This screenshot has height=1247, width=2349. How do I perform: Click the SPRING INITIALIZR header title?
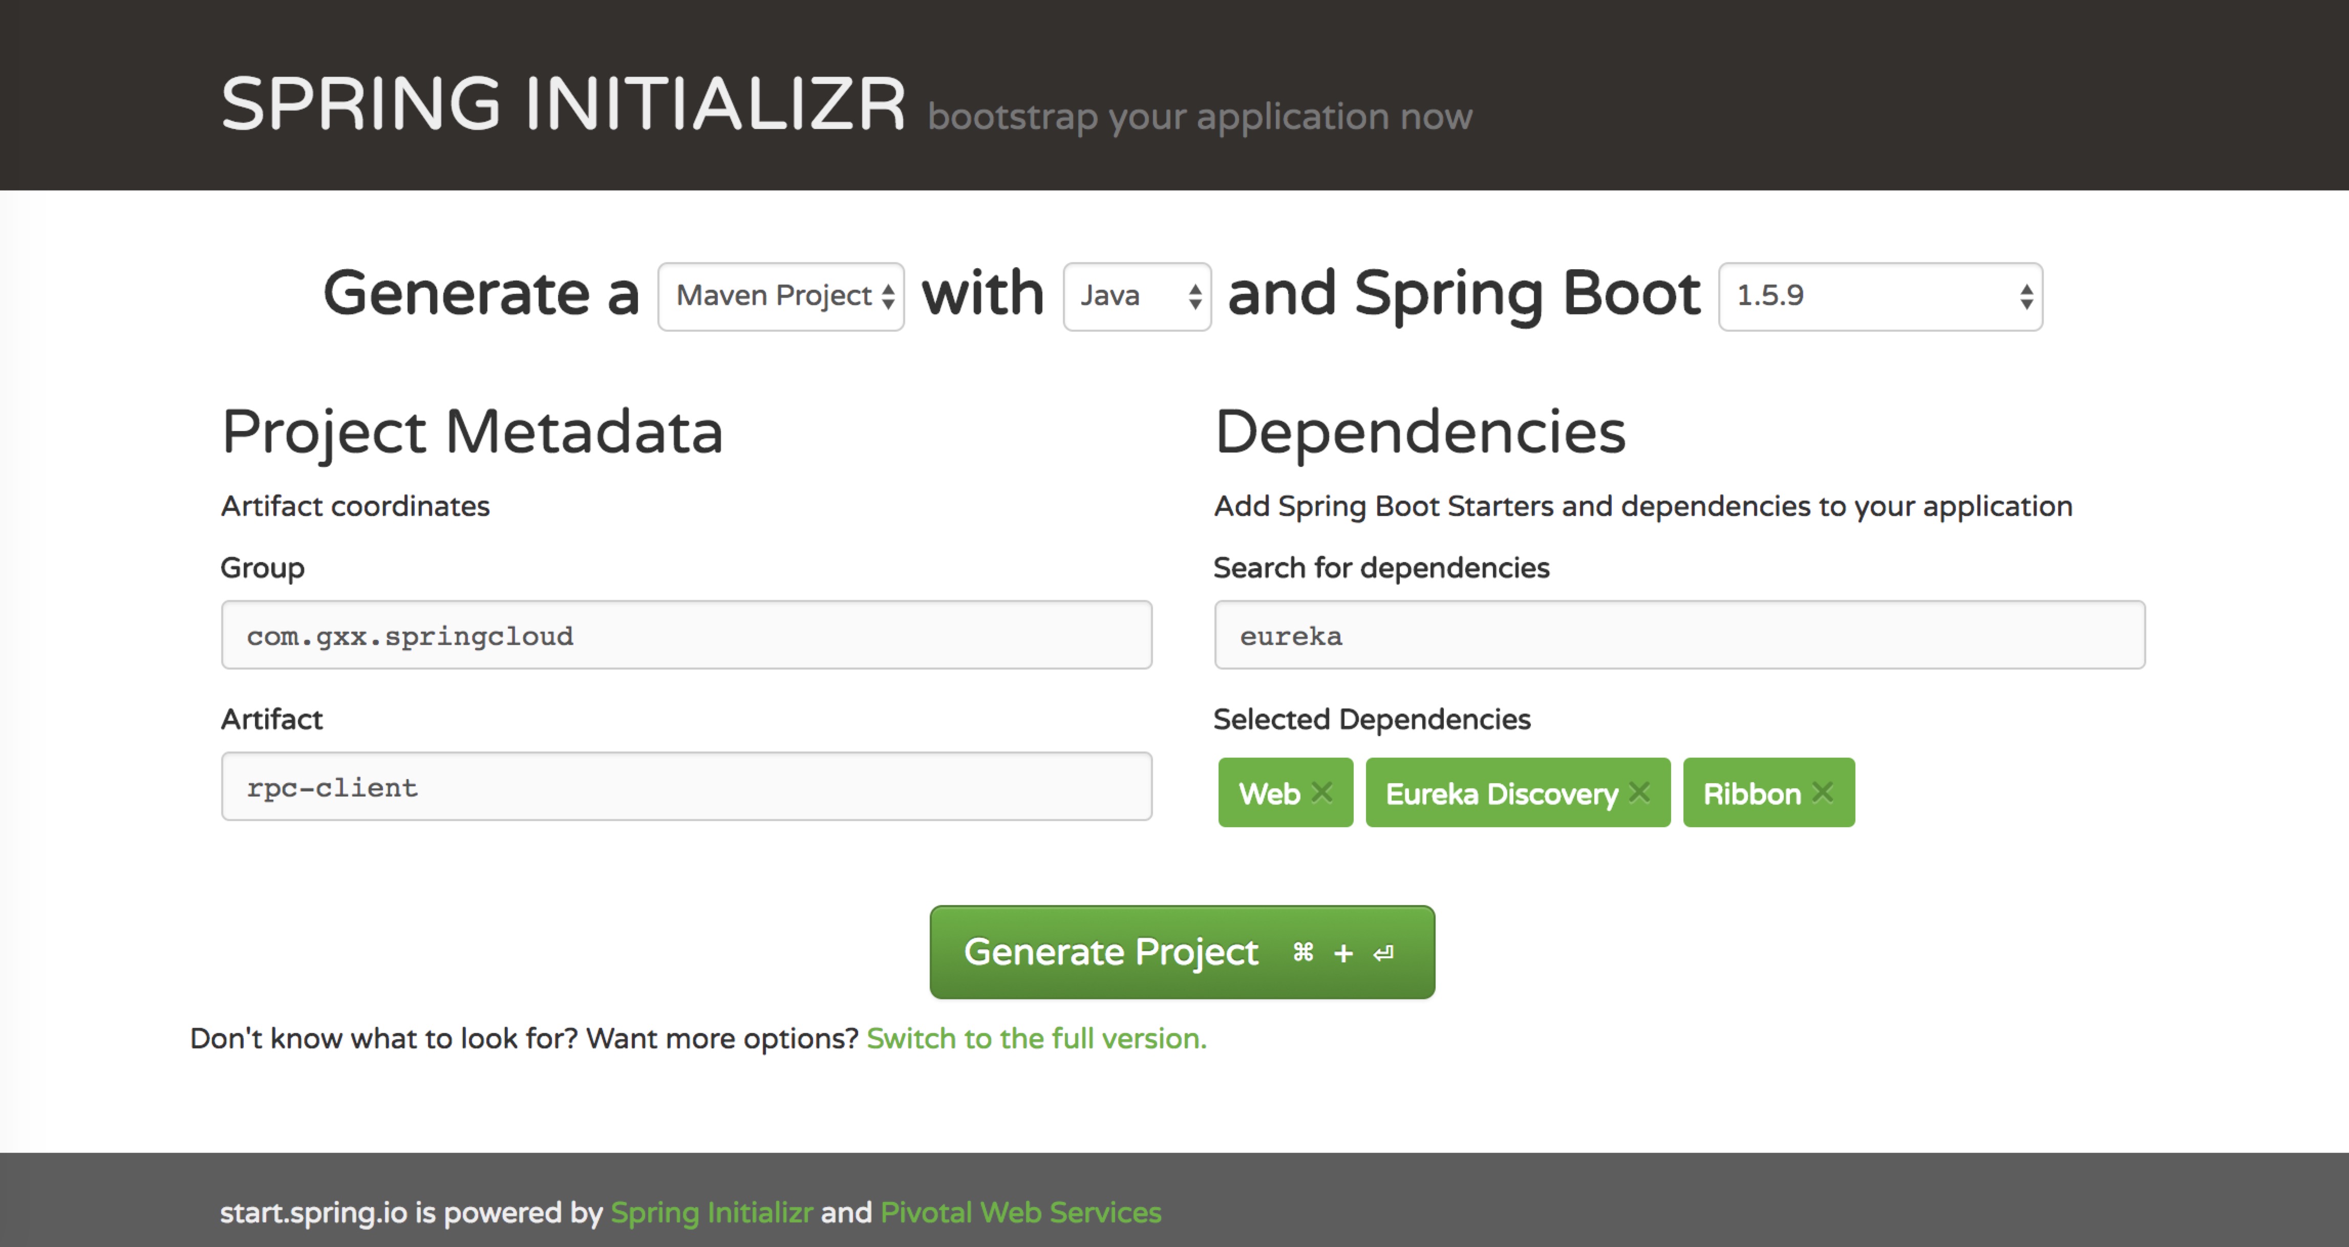coord(564,104)
